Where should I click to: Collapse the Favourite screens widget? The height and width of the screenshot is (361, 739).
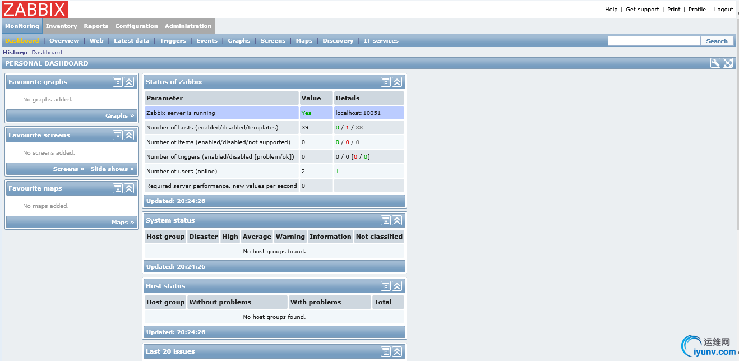129,135
